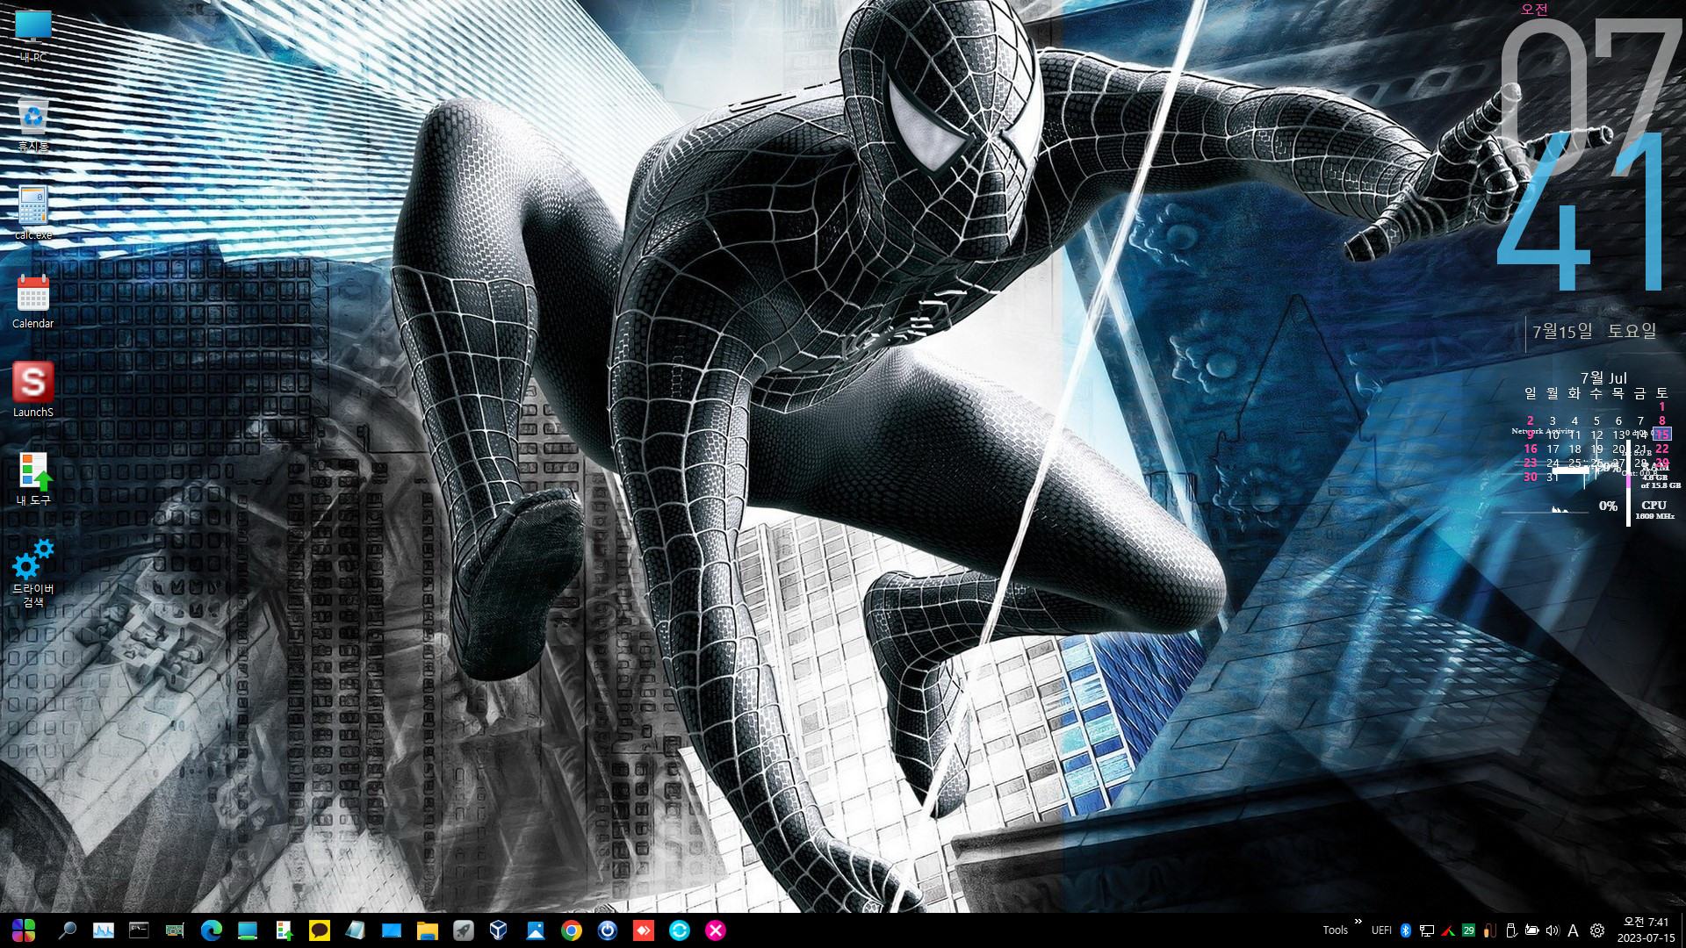1686x948 pixels.
Task: Click the pink X circle taskbar icon
Action: (716, 930)
